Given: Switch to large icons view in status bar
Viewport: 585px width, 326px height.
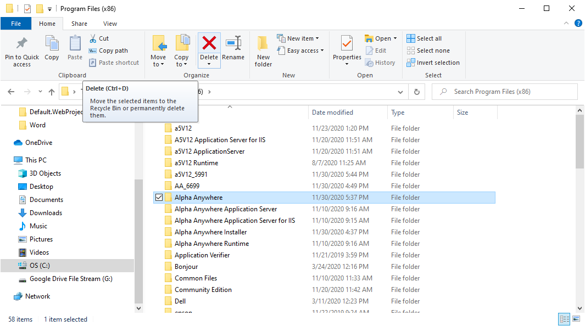Looking at the screenshot, I should 576,319.
